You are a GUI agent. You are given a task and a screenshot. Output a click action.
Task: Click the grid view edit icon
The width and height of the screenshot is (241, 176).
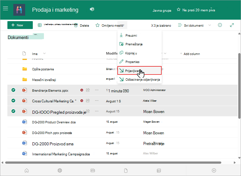point(39,25)
